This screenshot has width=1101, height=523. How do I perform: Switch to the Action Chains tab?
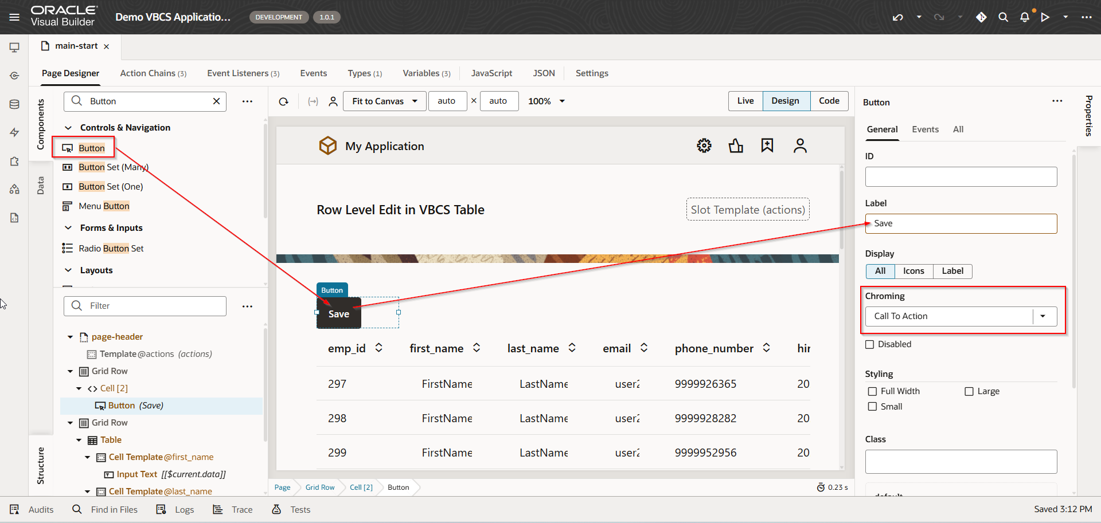pos(153,73)
